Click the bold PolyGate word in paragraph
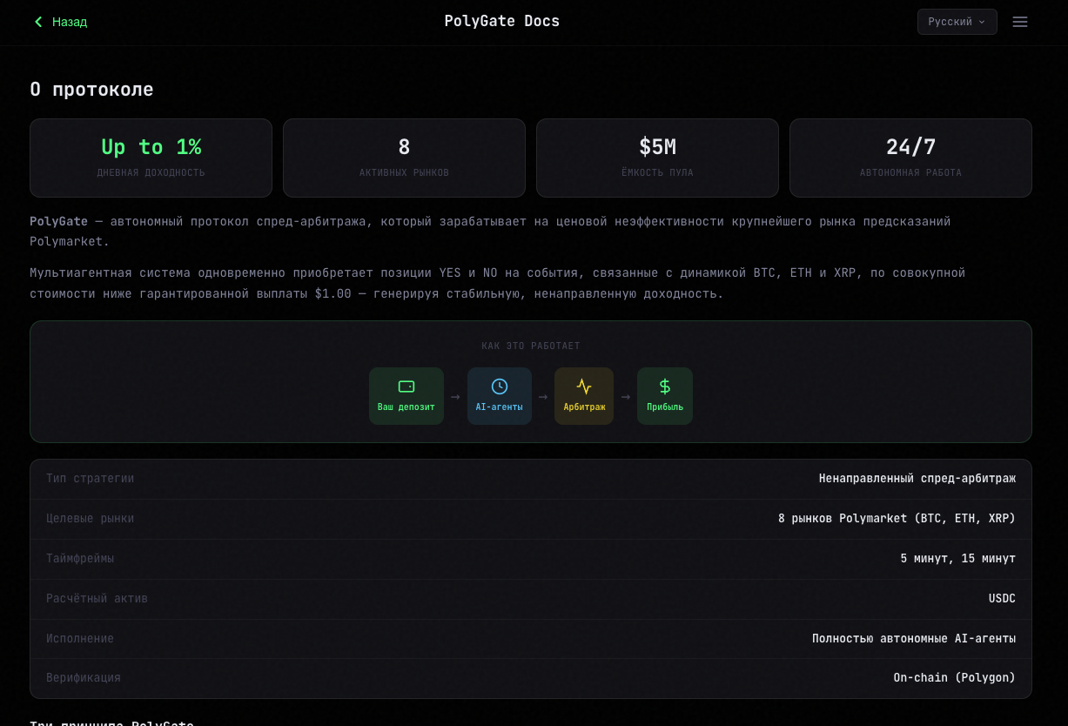This screenshot has width=1068, height=726. click(58, 222)
